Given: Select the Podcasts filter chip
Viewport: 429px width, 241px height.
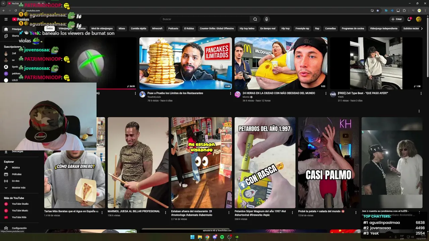Looking at the screenshot, I should (173, 28).
